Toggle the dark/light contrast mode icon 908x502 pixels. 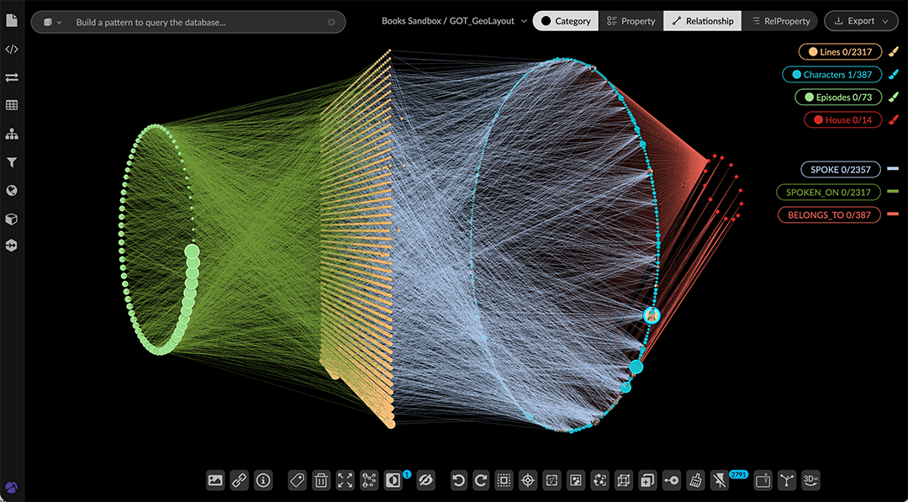393,480
